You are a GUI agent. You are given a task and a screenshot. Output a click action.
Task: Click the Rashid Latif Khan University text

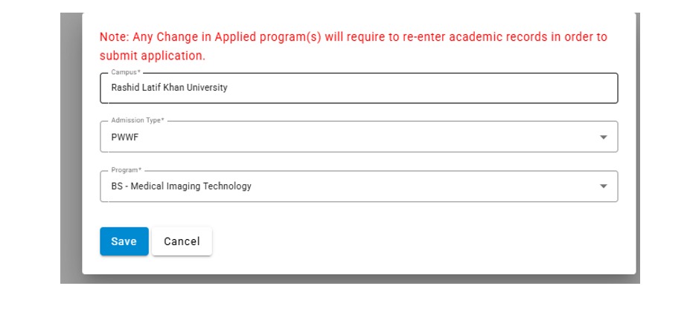[170, 88]
